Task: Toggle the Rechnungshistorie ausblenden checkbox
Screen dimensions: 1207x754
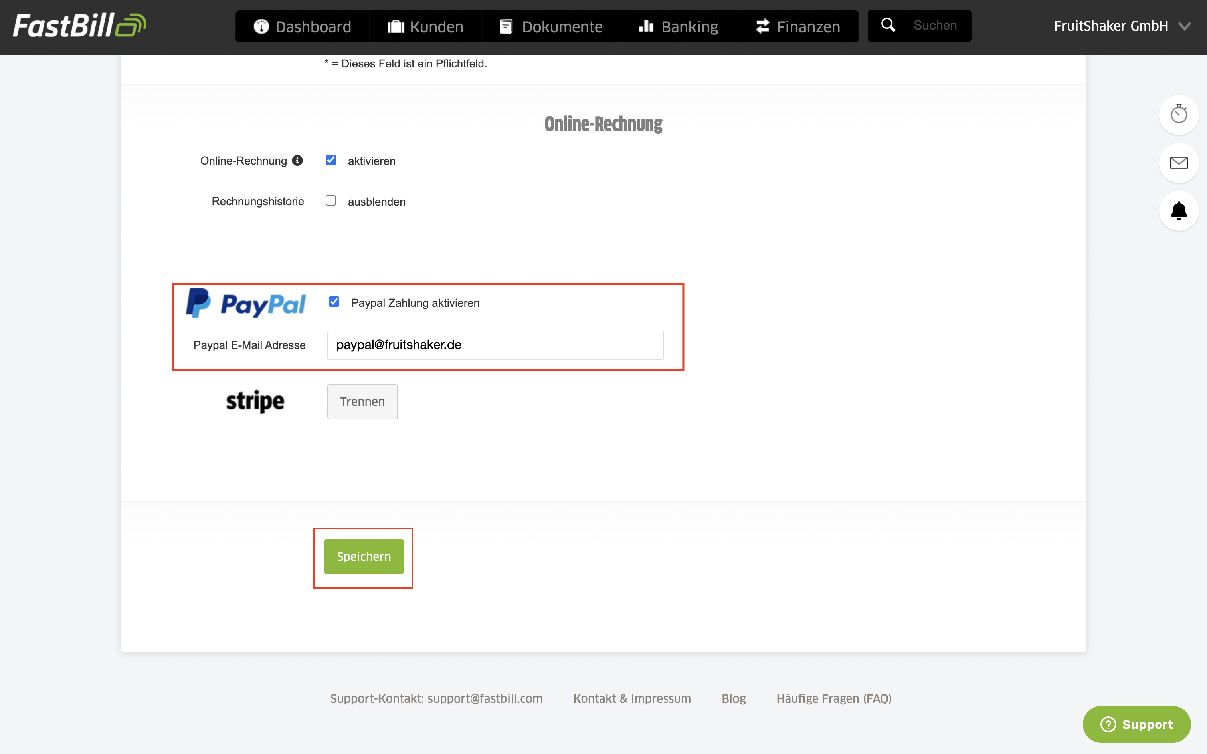Action: coord(331,200)
